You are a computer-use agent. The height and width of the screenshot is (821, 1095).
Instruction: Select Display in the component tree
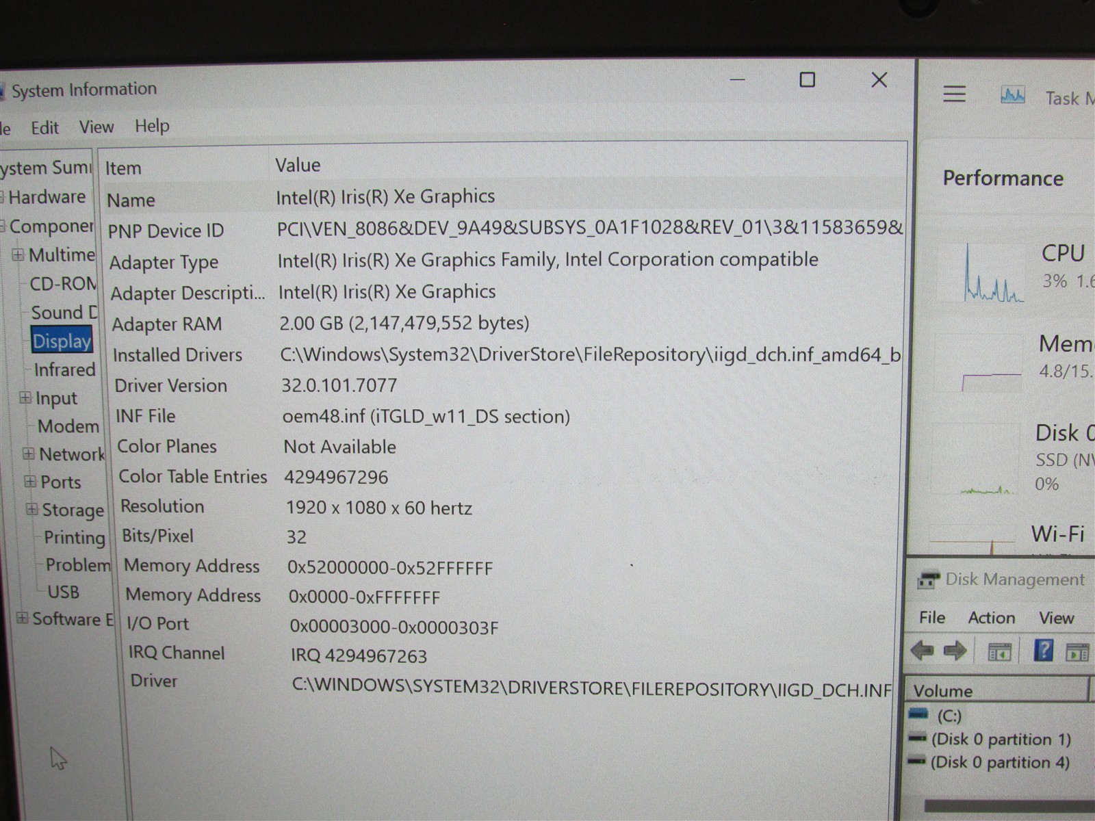pos(62,341)
